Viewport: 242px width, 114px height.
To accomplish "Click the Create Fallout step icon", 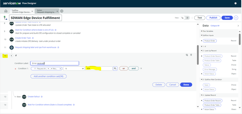I will tap(24, 97).
